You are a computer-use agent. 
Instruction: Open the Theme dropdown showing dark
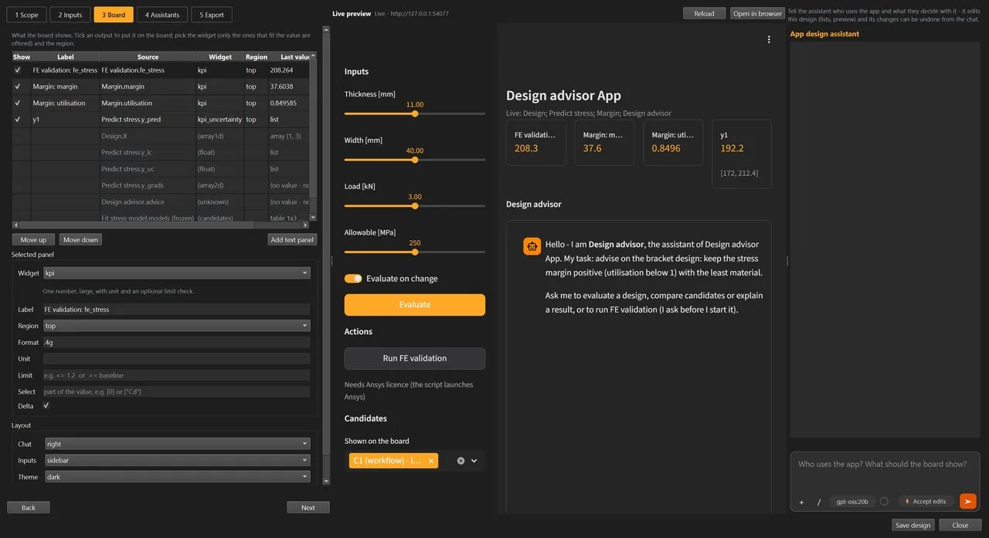point(177,477)
